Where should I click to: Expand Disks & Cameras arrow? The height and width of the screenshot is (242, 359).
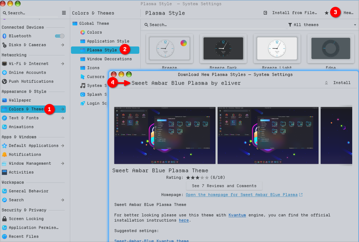point(63,45)
